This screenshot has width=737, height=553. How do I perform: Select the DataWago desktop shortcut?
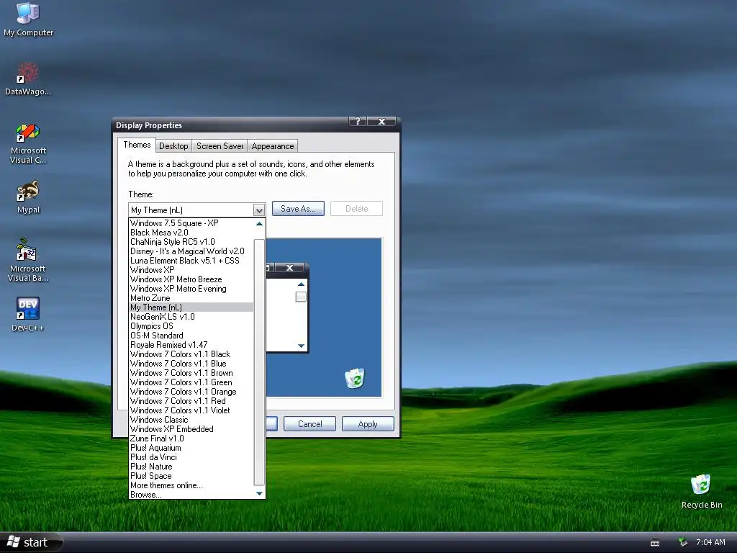pyautogui.click(x=28, y=79)
